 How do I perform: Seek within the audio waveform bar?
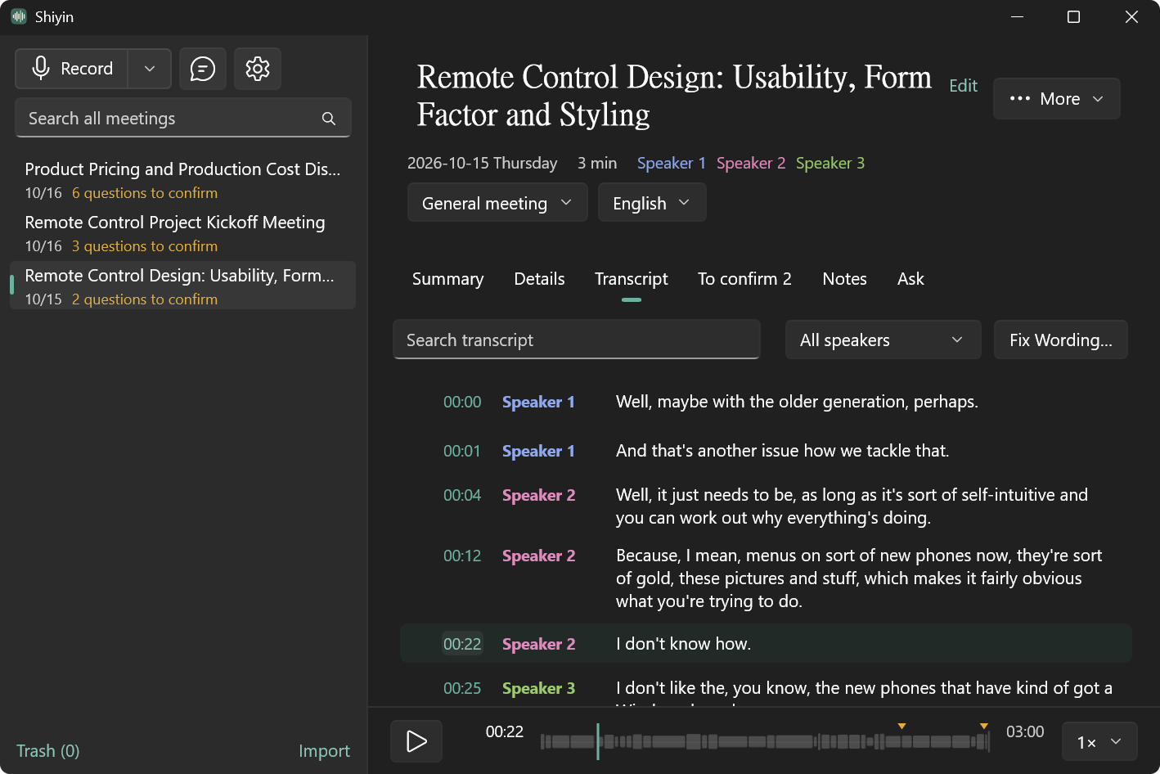tap(765, 741)
